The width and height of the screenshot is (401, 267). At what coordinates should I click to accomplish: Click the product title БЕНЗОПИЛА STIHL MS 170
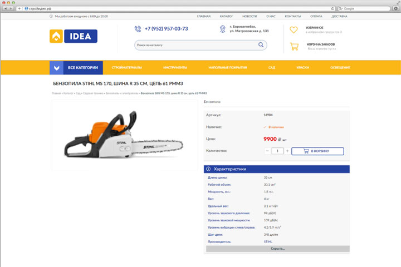pos(118,83)
